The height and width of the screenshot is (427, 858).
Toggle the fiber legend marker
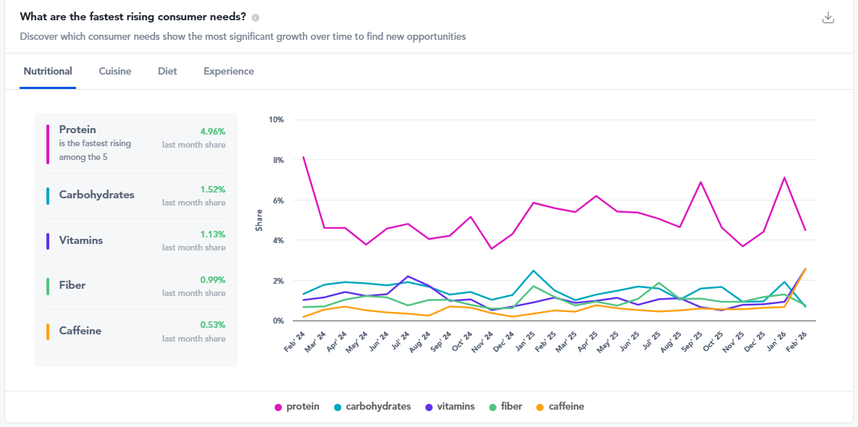click(493, 407)
